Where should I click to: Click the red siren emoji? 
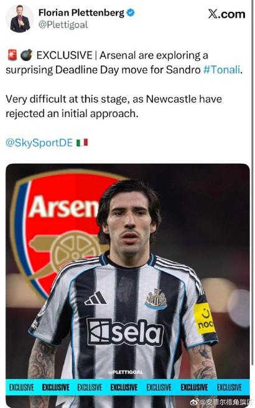pyautogui.click(x=12, y=55)
